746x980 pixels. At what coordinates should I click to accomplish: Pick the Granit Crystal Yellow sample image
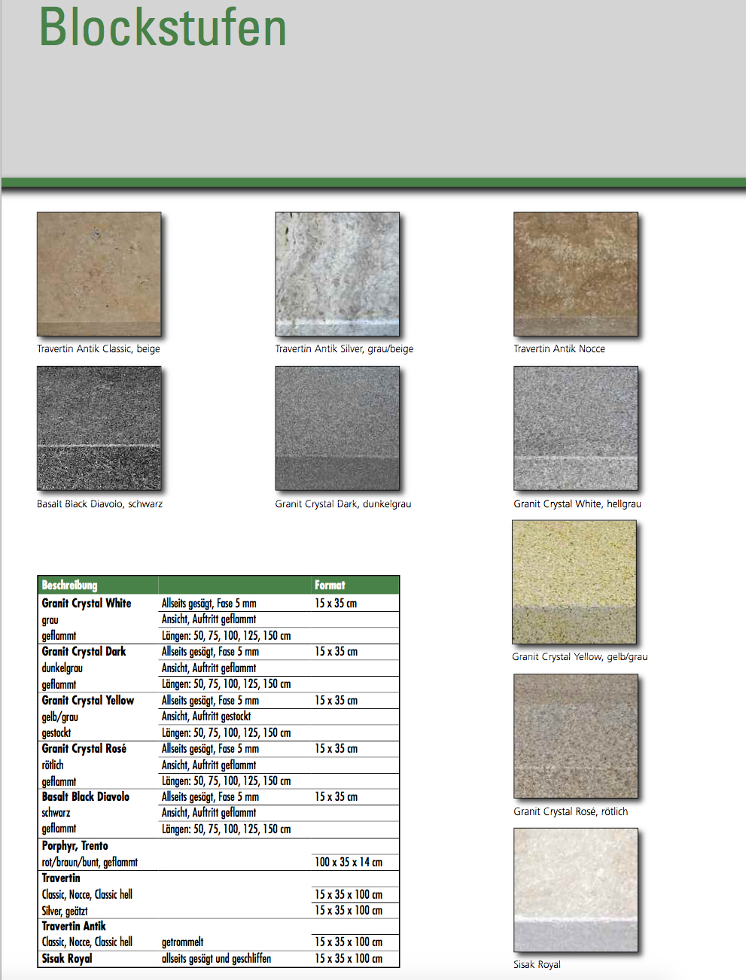574,582
